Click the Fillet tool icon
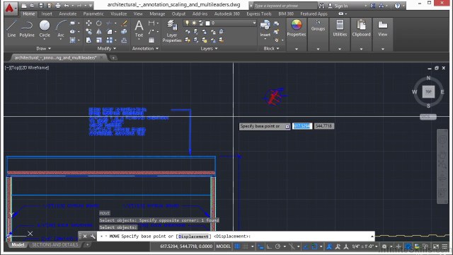The image size is (453, 255). coord(110,31)
